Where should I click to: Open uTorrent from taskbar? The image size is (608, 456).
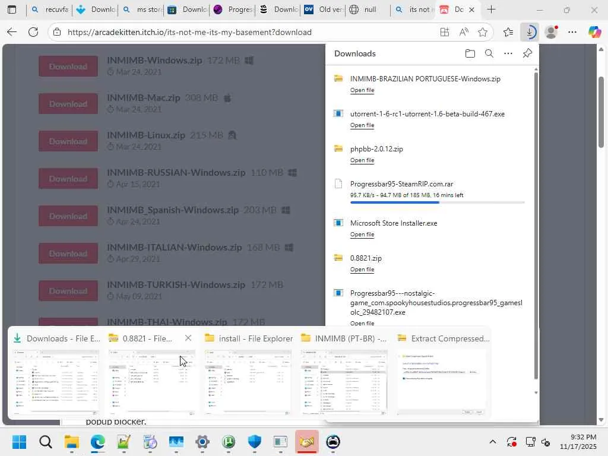(x=229, y=442)
